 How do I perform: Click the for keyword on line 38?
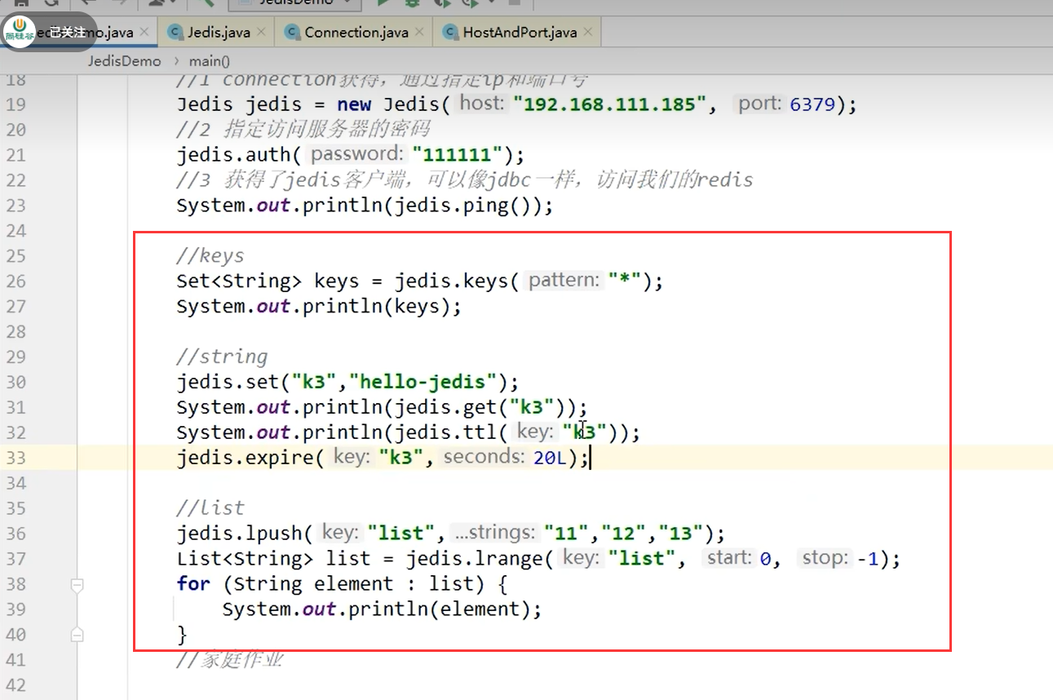193,584
